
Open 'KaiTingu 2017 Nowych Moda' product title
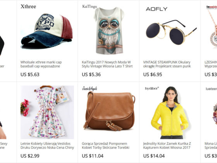pos(107,64)
